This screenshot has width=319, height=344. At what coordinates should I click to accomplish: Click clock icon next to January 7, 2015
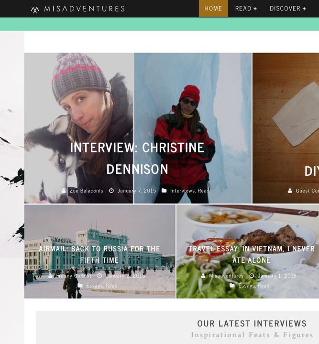111,191
